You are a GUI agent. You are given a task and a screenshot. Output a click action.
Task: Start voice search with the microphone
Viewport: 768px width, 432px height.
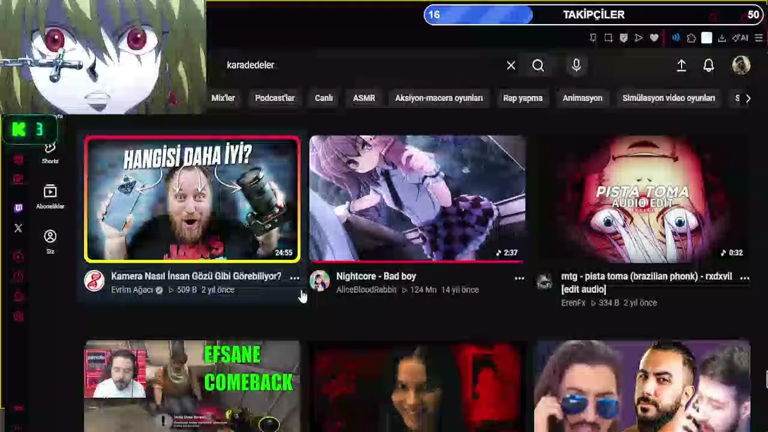pos(576,65)
